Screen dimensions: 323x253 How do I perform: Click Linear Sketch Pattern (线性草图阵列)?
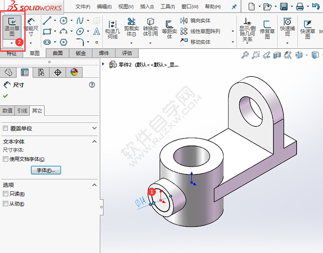pos(200,31)
